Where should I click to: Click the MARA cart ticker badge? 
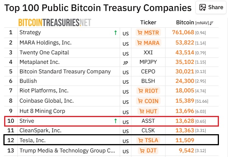pyautogui.click(x=148, y=43)
